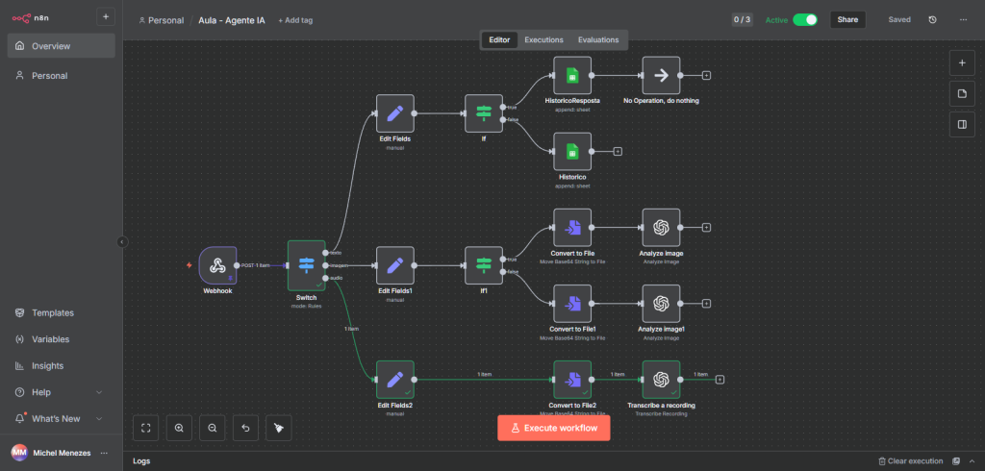Add a node with the plus button
Screen dimensions: 985x471
pyautogui.click(x=961, y=62)
